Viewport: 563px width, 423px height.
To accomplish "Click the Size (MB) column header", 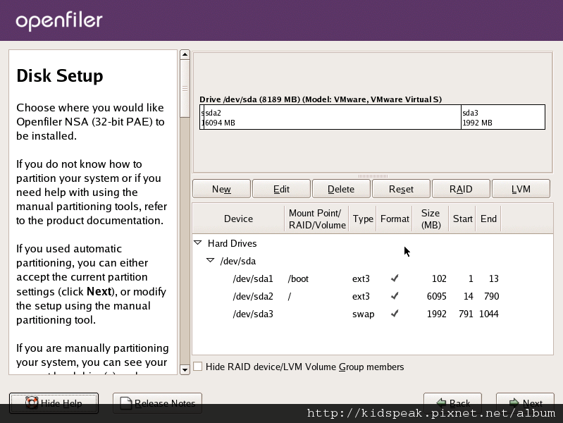I will point(431,219).
